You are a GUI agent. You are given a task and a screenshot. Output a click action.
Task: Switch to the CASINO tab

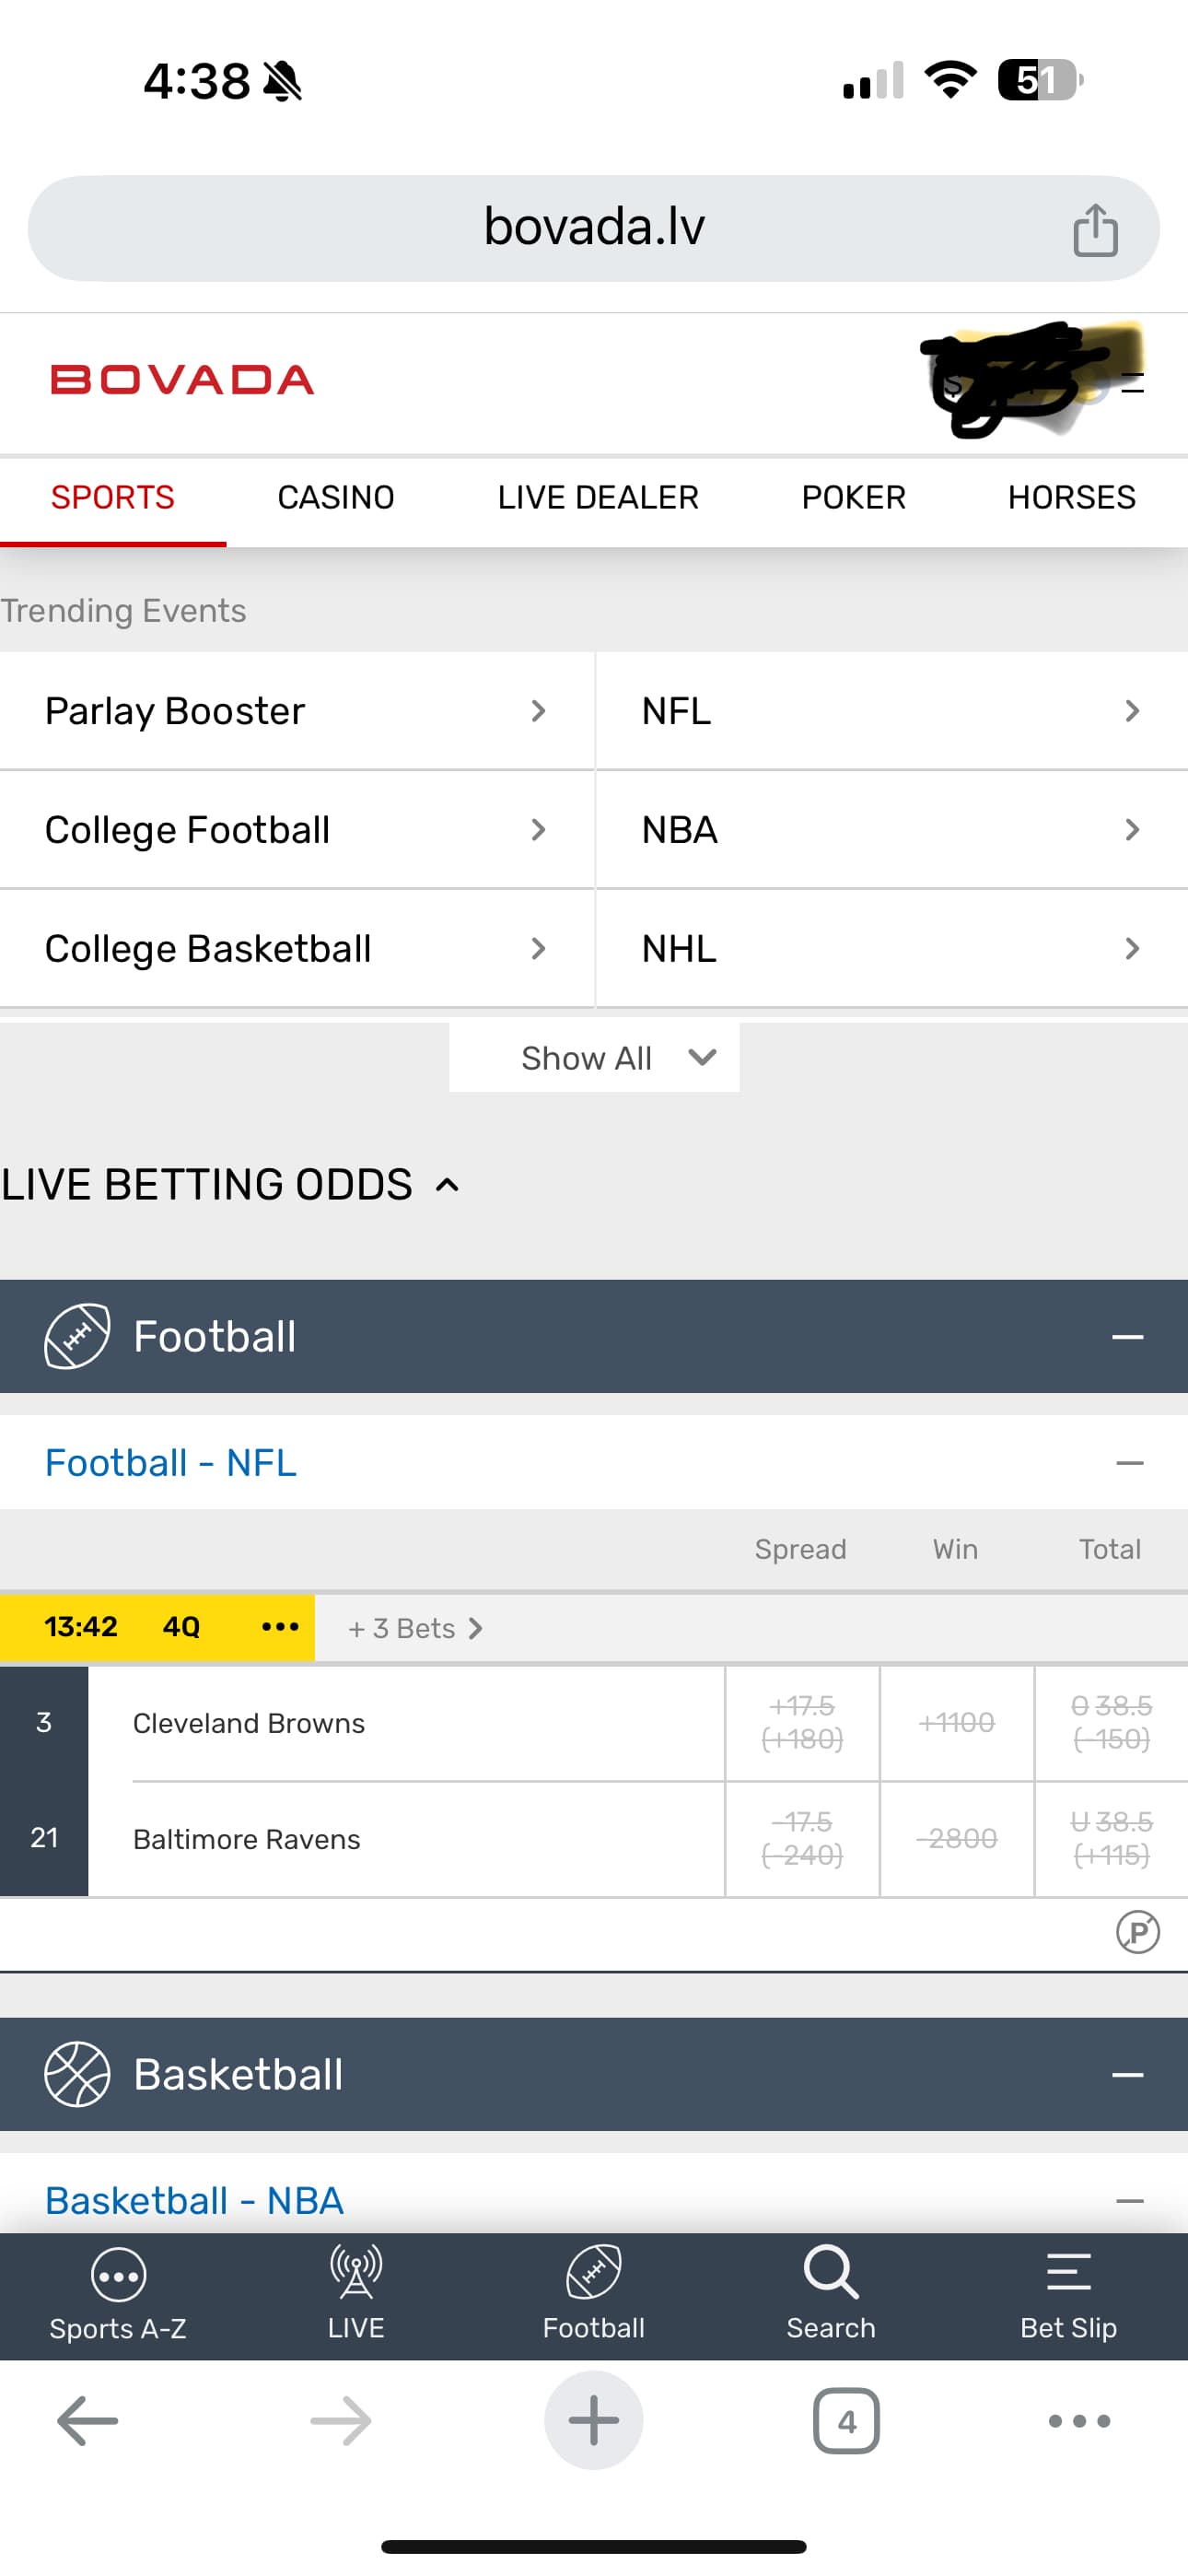click(x=336, y=498)
